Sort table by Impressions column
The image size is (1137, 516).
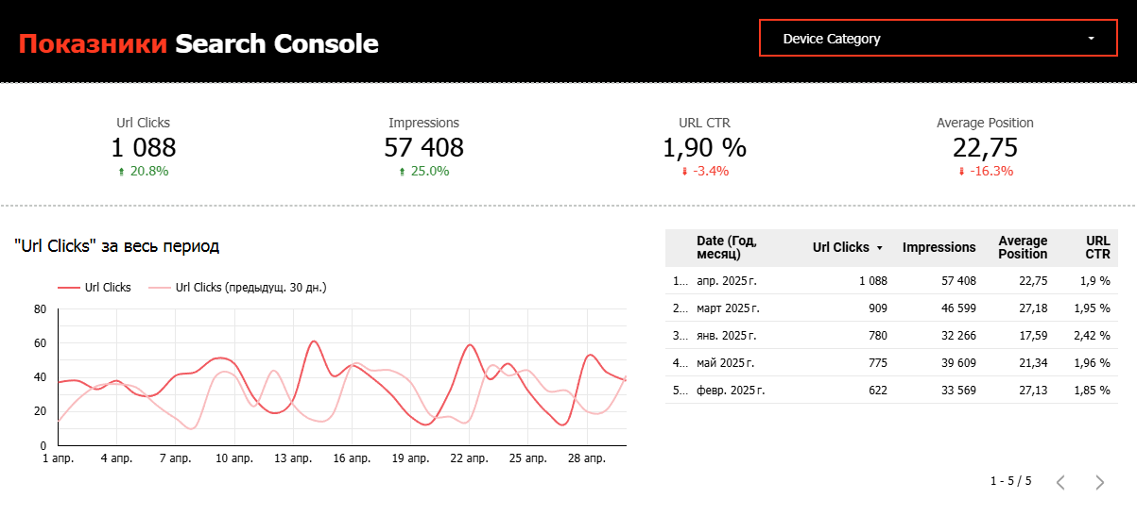[939, 247]
